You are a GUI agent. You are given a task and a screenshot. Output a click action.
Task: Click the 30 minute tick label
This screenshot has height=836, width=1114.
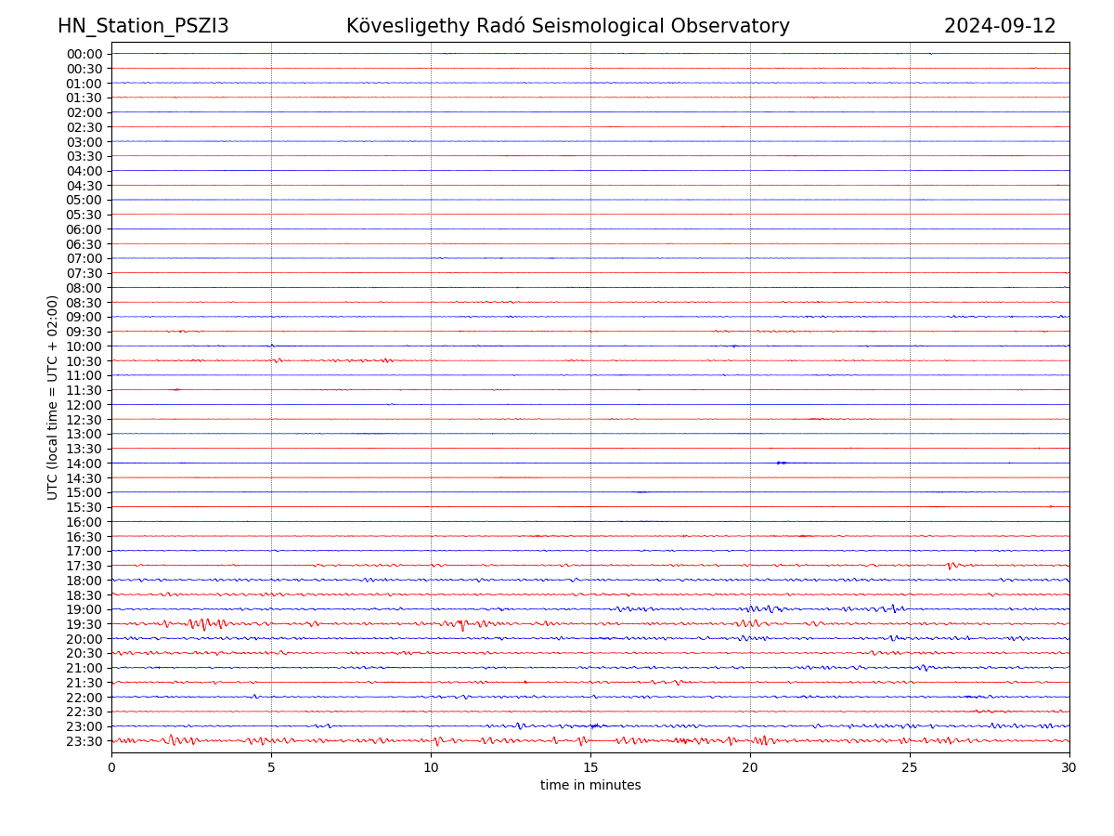pos(1069,767)
